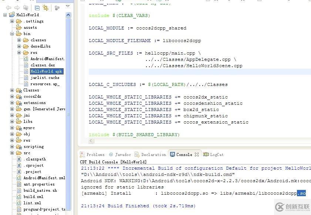
Task: Select the .classpath file icon
Action: (x=19, y=159)
